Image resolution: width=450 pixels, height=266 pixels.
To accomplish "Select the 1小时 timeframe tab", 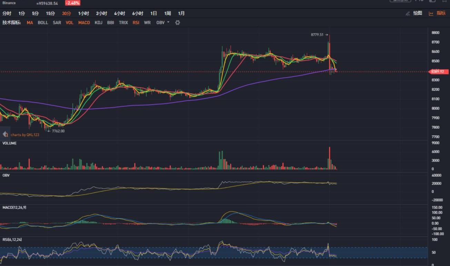I will point(83,13).
